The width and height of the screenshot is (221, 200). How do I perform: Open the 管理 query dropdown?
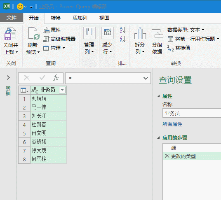pyautogui.click(x=54, y=48)
